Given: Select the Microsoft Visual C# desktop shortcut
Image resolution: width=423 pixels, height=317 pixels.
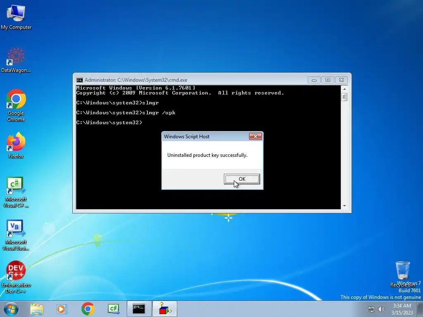Looking at the screenshot, I should [x=16, y=192].
